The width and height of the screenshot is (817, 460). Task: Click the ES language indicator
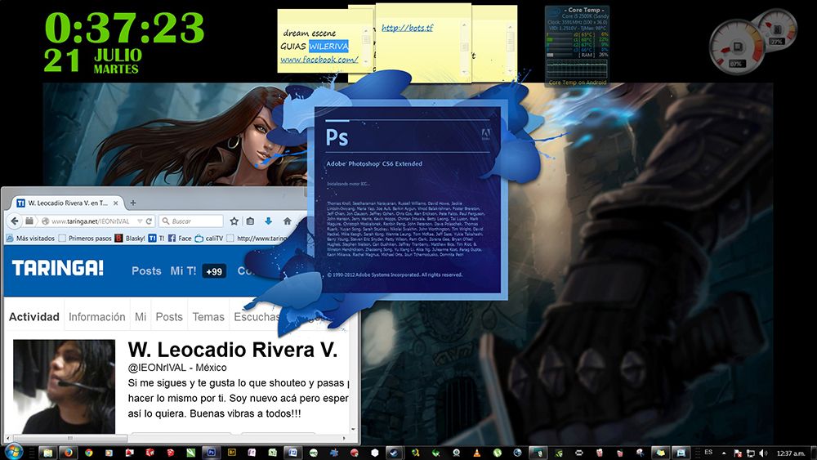(x=708, y=452)
